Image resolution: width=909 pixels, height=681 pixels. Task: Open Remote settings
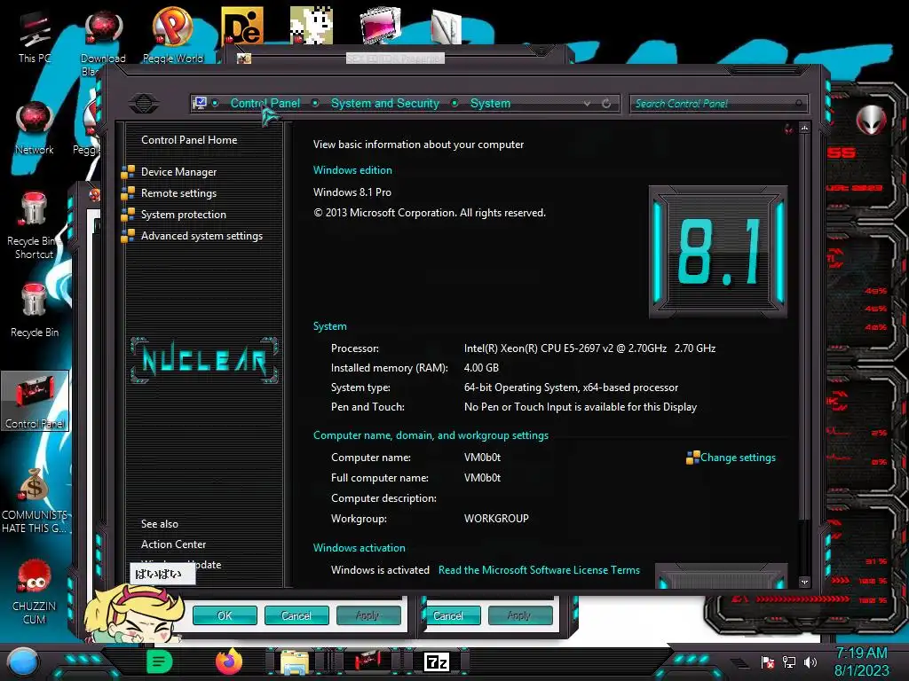(x=178, y=193)
